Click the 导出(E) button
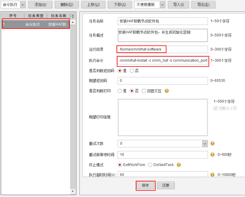The image size is (245, 197). click(x=203, y=5)
